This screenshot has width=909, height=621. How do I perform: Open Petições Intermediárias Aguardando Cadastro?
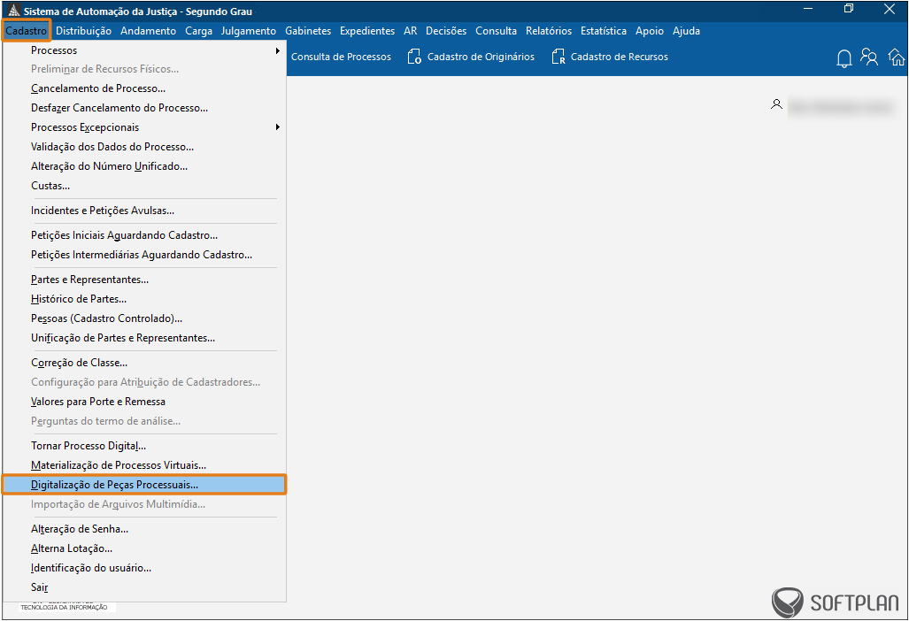point(144,255)
